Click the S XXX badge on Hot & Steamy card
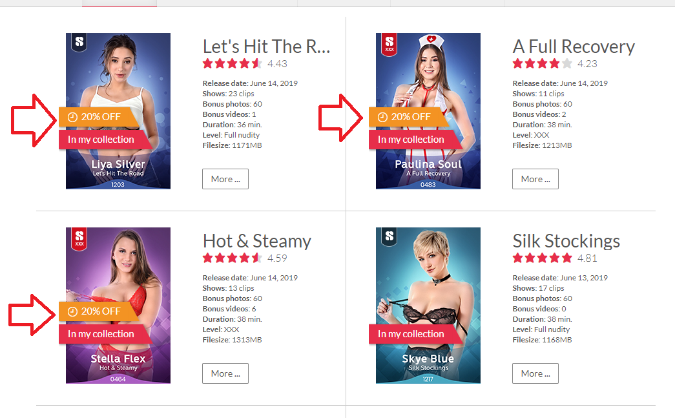This screenshot has width=675, height=418. pyautogui.click(x=79, y=238)
